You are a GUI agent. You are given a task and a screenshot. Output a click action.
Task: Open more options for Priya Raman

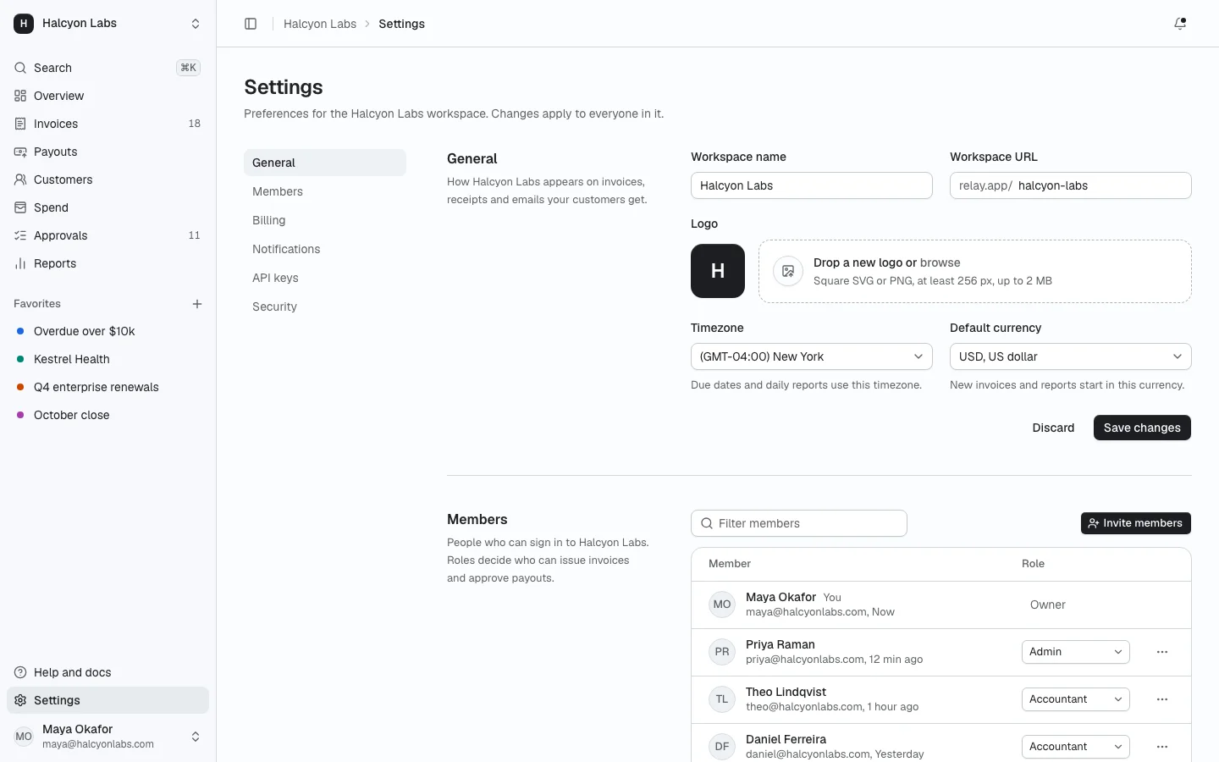(1162, 652)
